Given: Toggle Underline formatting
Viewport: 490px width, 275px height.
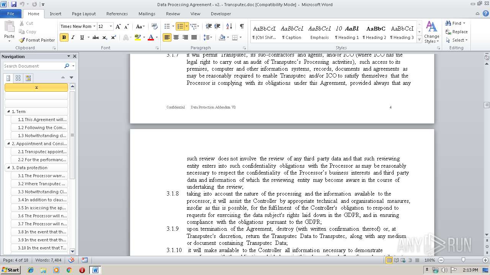Looking at the screenshot, I should pyautogui.click(x=82, y=37).
